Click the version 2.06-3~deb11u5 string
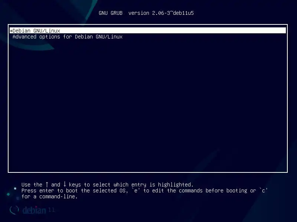 (161, 13)
